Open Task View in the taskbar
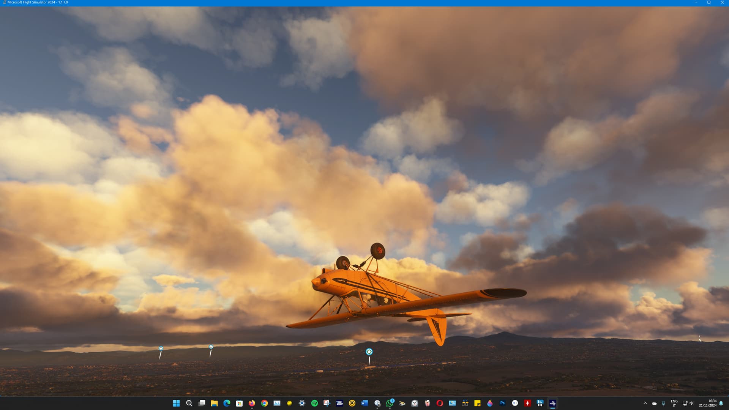Image resolution: width=729 pixels, height=410 pixels. [202, 403]
